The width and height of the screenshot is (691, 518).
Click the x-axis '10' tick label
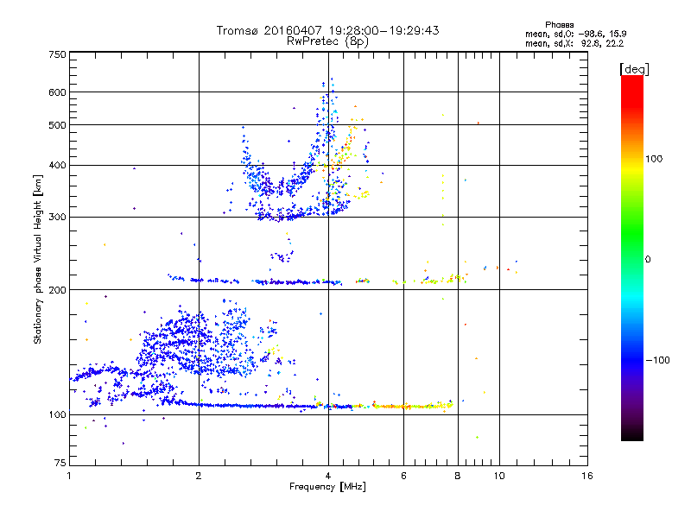click(x=499, y=476)
